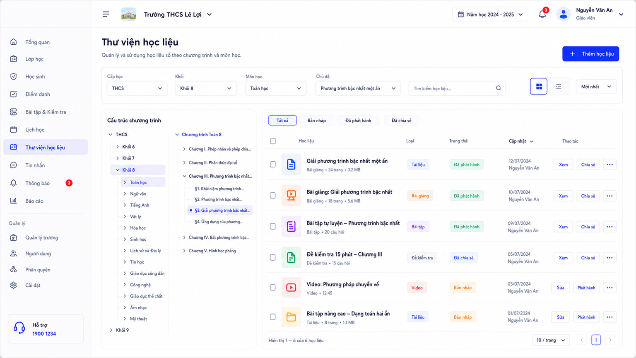Open the Mới nhất sort dropdown
This screenshot has height=358, width=636.
tap(596, 87)
